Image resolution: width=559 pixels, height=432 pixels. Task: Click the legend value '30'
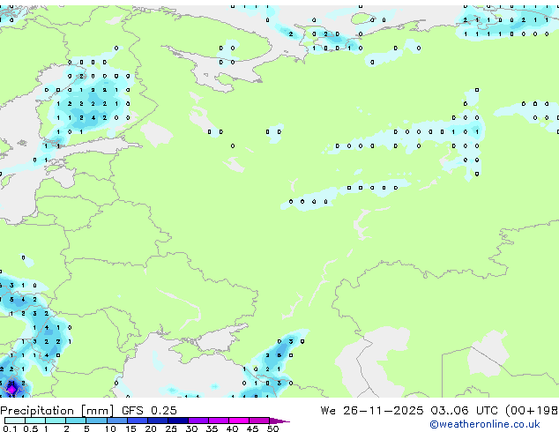[192, 428]
